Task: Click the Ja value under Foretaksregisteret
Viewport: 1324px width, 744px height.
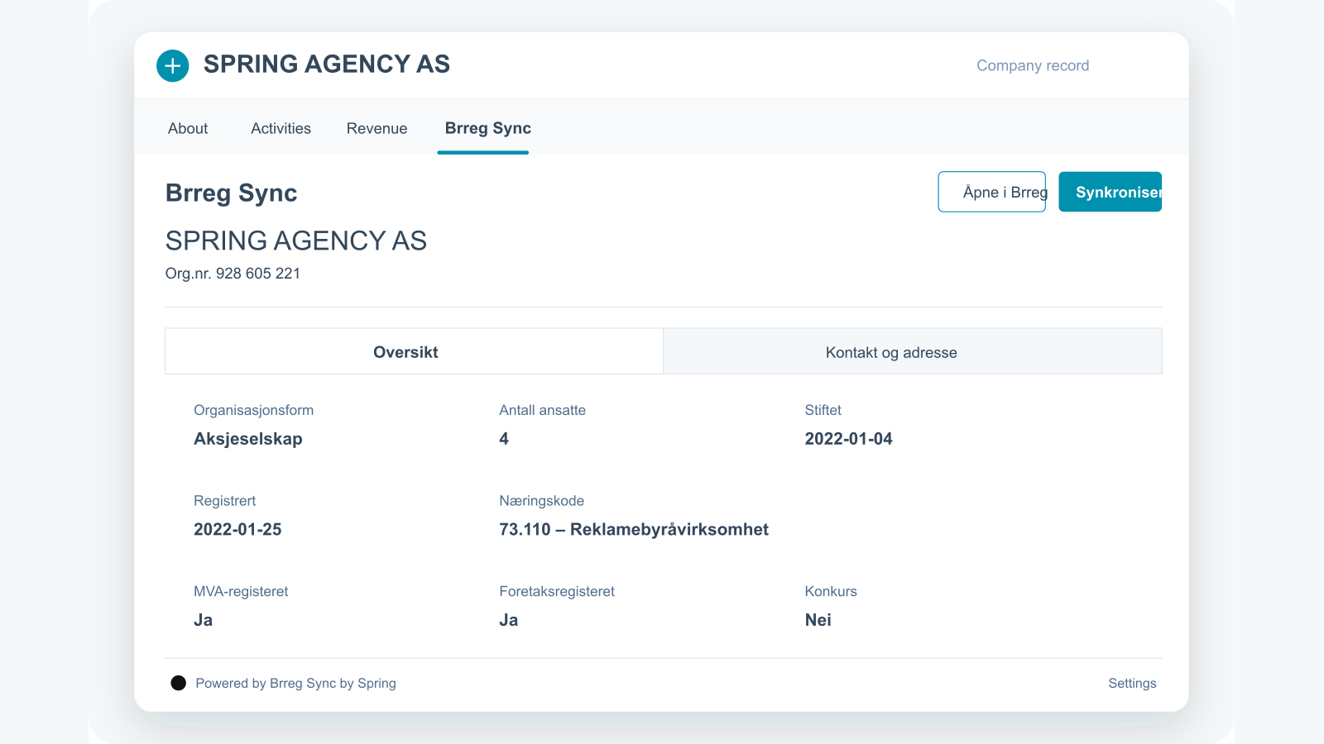Action: 509,620
